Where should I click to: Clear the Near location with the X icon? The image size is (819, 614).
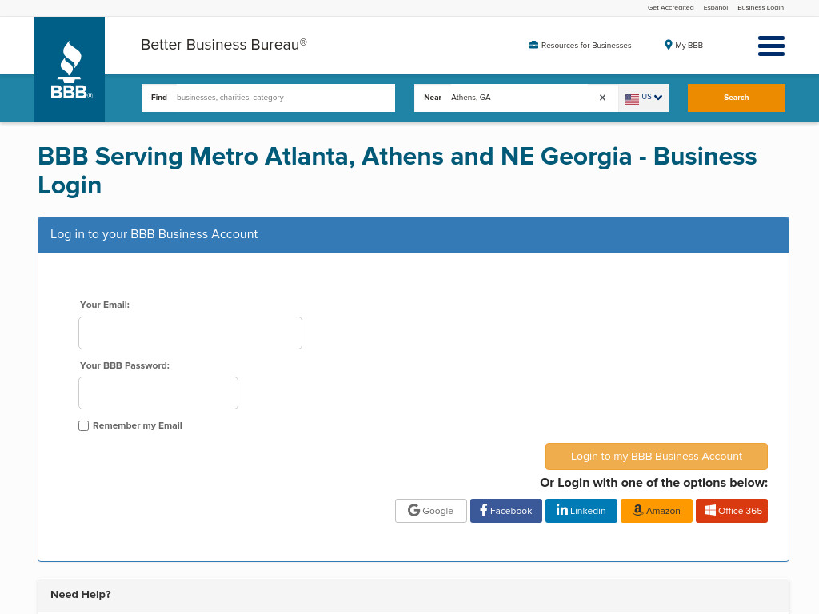tap(602, 98)
